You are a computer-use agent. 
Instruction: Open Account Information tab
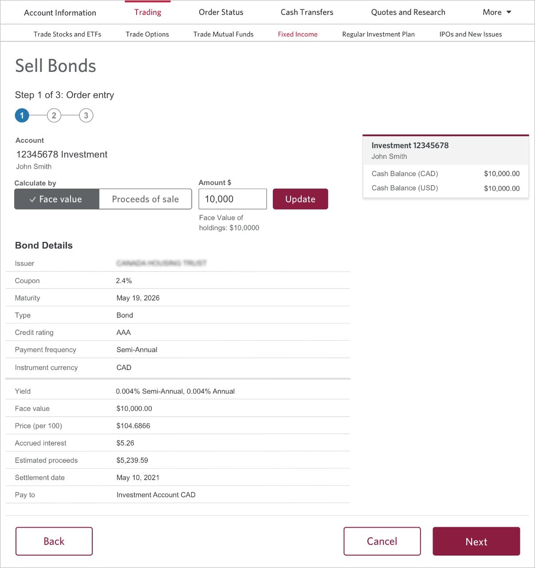pos(60,13)
